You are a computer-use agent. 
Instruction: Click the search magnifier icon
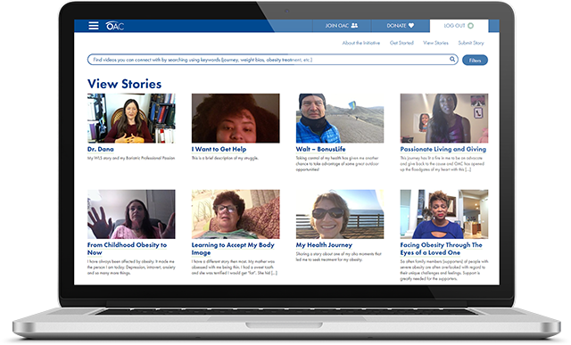452,59
